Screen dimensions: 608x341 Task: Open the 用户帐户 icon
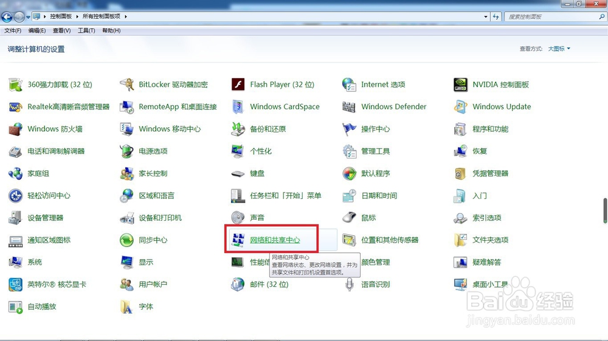(127, 285)
